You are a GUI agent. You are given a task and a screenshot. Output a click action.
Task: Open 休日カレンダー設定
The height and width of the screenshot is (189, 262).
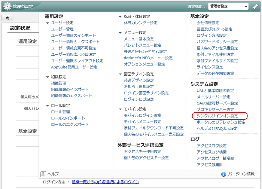coord(140,23)
